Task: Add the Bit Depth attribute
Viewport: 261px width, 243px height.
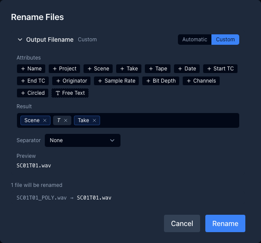Action: (161, 81)
